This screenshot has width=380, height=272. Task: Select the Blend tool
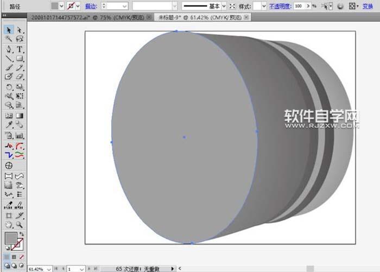point(20,125)
